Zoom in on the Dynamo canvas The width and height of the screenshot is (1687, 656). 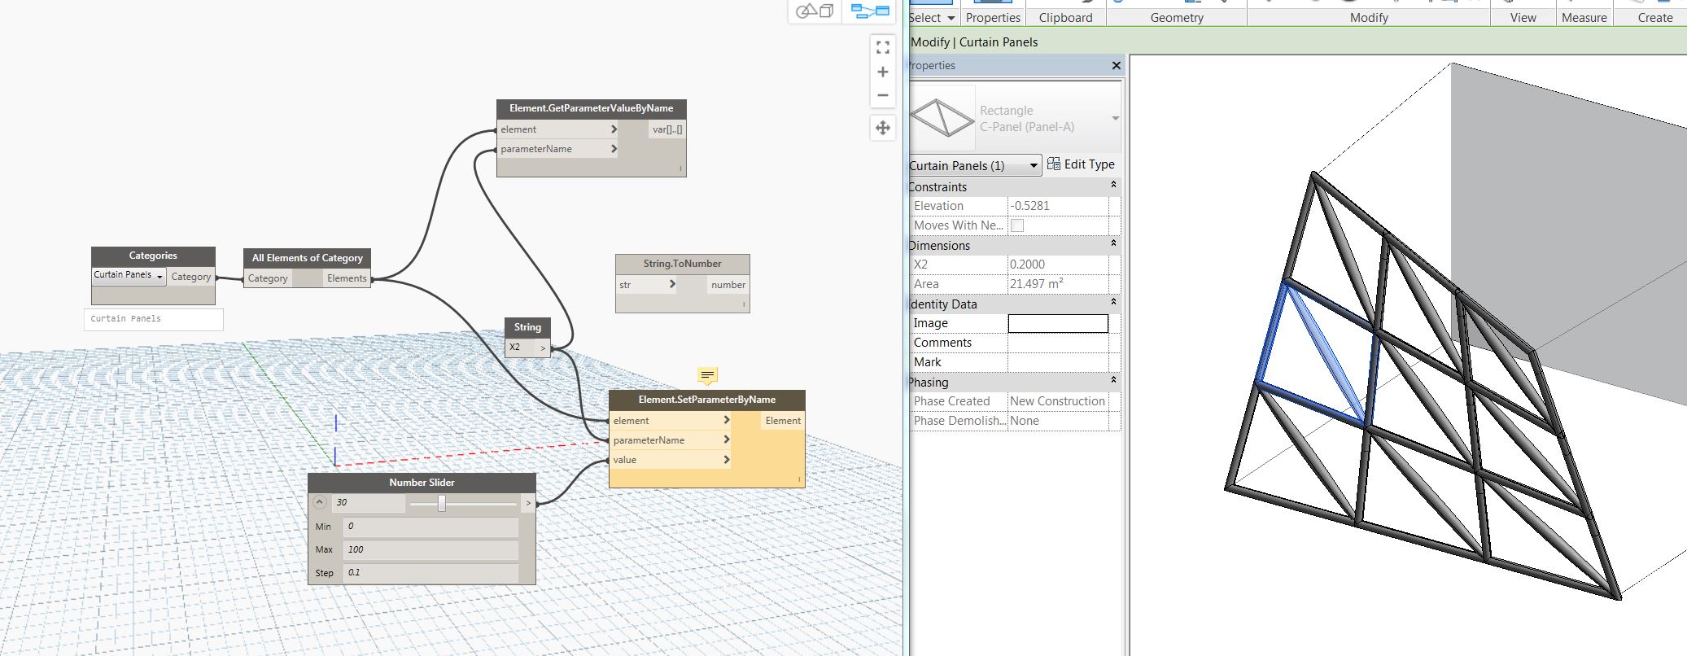click(882, 72)
